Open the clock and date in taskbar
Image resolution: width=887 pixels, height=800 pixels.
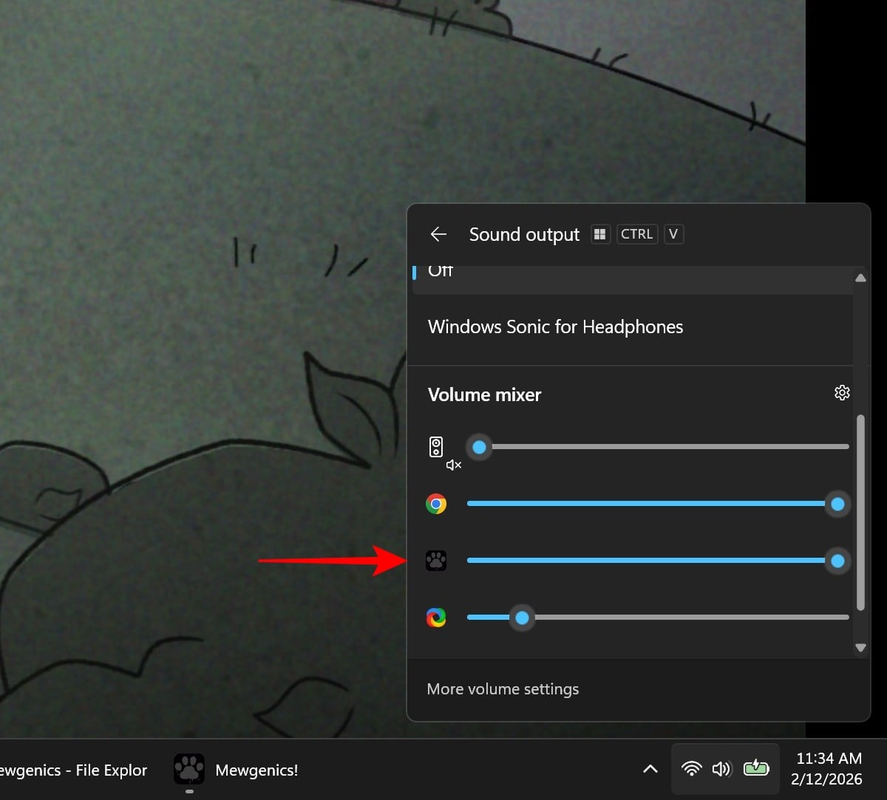tap(828, 769)
